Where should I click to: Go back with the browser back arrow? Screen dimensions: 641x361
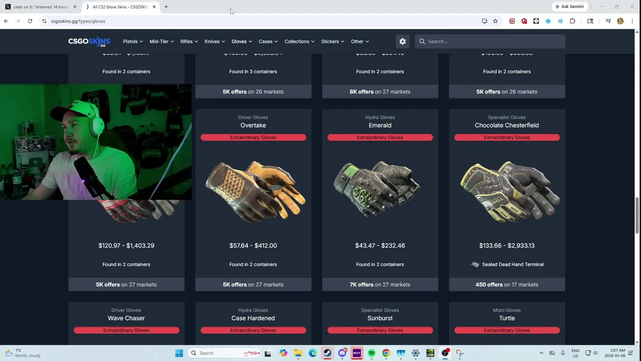(6, 21)
